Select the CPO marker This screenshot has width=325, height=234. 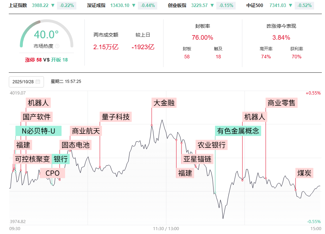coord(52,173)
